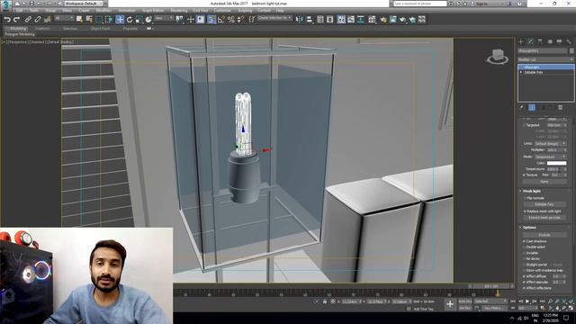Open the selection filter dropdown

64,18
